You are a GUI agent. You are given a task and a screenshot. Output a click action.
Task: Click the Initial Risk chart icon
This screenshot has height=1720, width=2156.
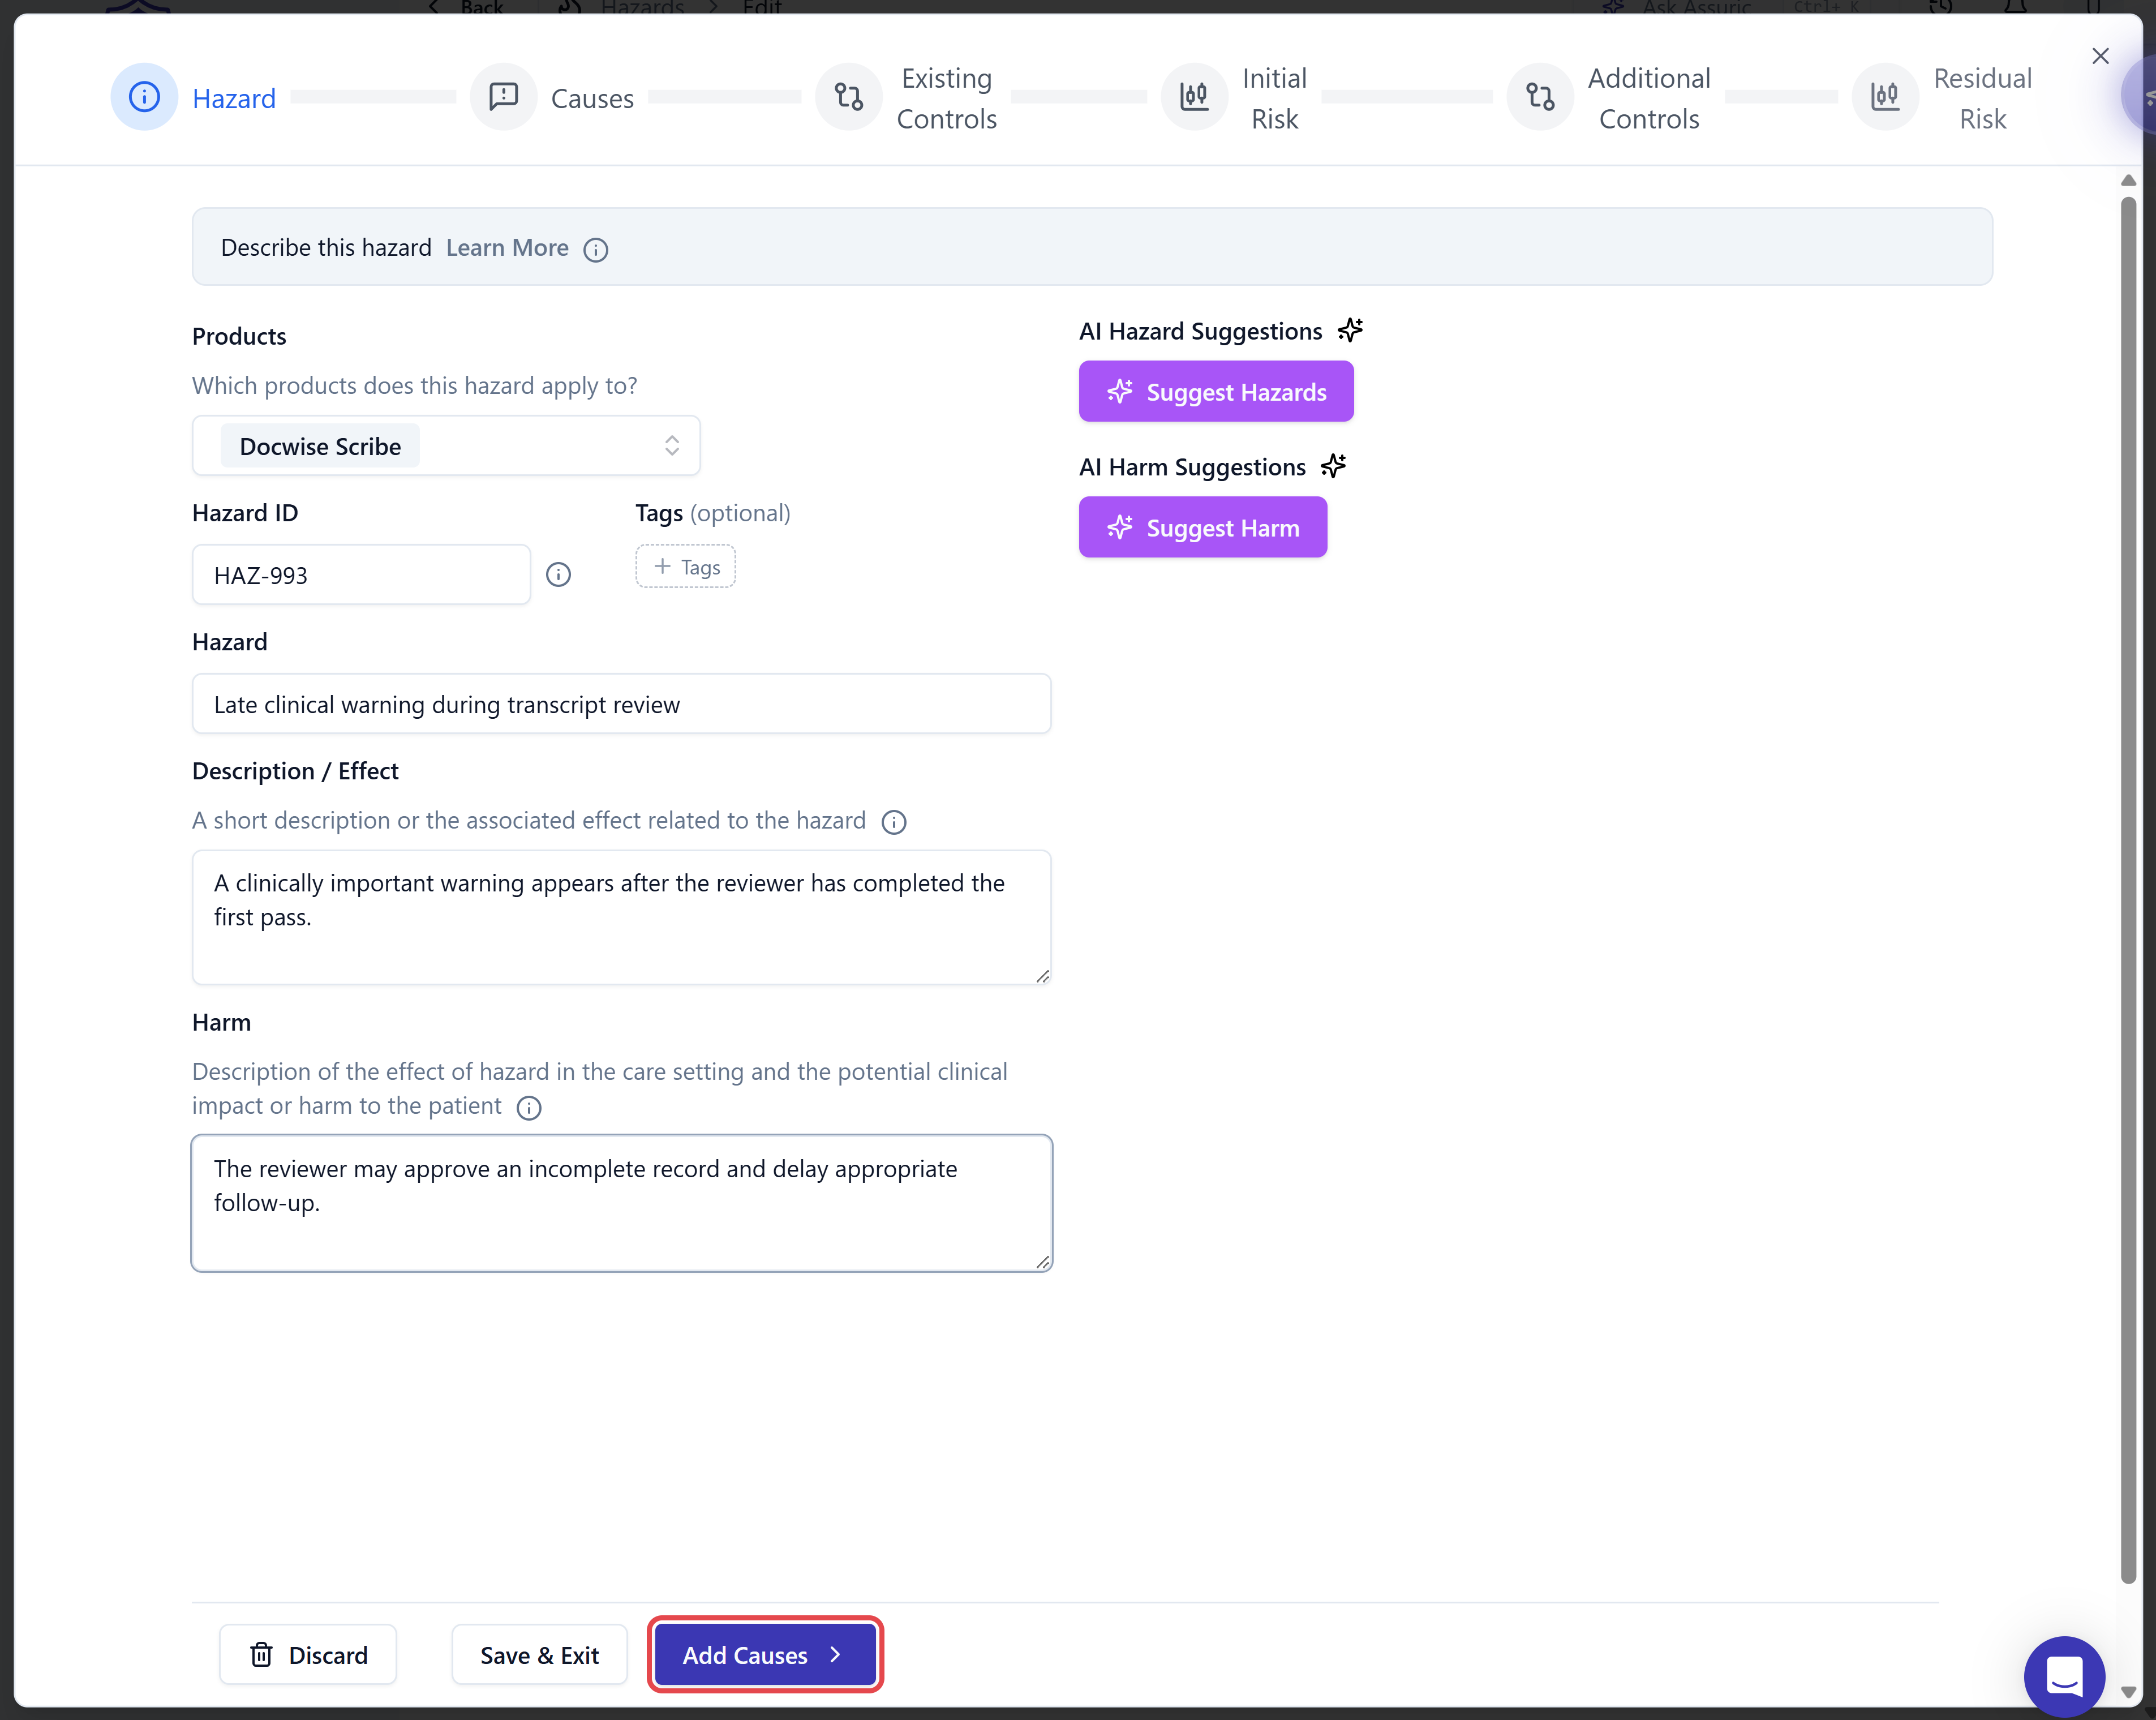pyautogui.click(x=1194, y=97)
